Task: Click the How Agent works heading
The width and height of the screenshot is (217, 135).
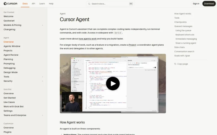Action: point(72,122)
